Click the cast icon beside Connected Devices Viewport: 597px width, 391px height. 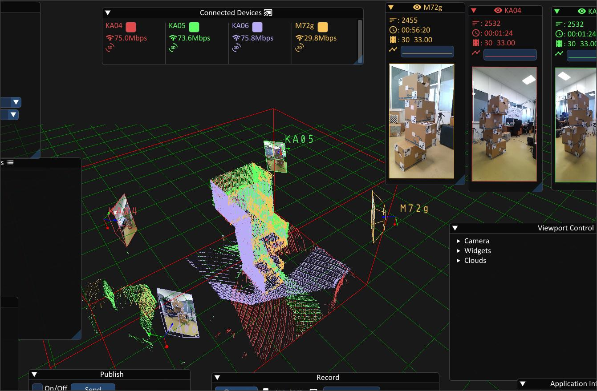coord(268,12)
